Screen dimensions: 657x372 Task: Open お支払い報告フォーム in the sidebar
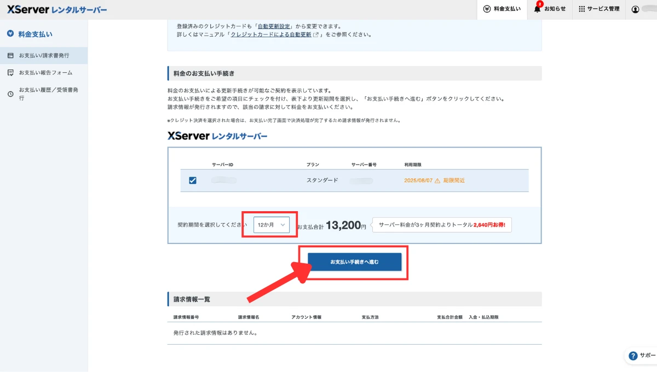(44, 72)
